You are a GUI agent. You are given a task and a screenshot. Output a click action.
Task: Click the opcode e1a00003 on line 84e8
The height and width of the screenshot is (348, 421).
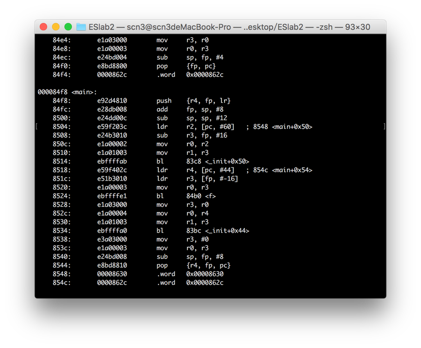pos(112,49)
